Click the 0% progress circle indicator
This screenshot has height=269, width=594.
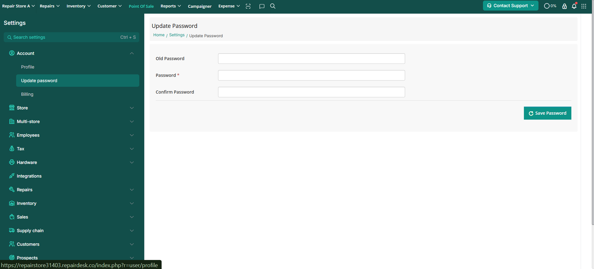pyautogui.click(x=550, y=6)
